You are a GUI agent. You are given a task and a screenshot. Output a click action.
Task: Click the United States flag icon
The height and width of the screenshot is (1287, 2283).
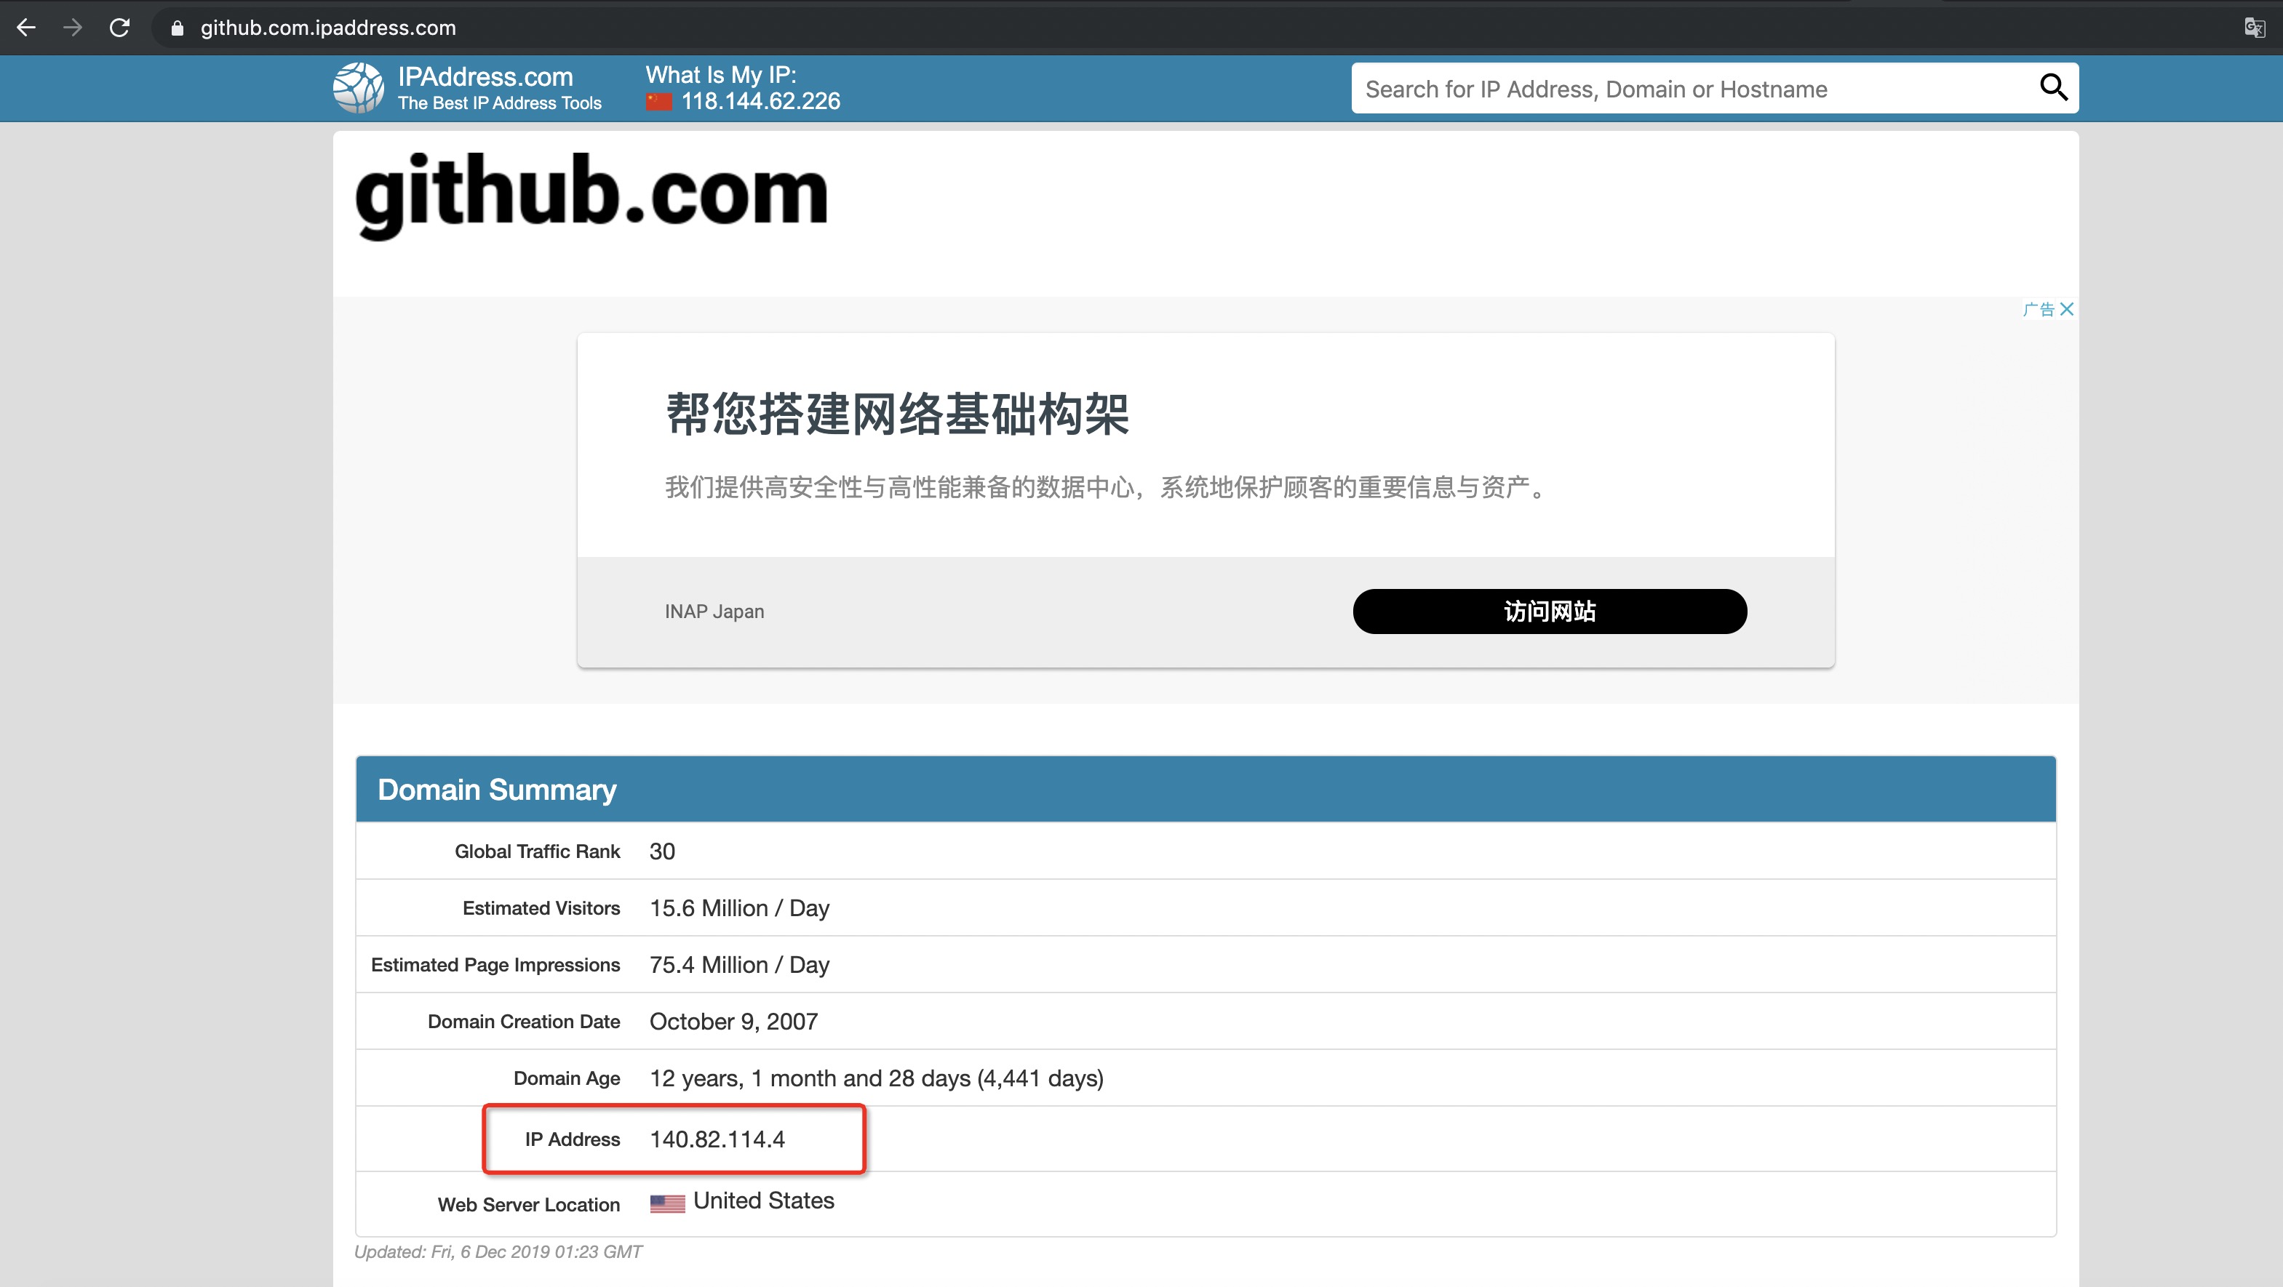667,1203
